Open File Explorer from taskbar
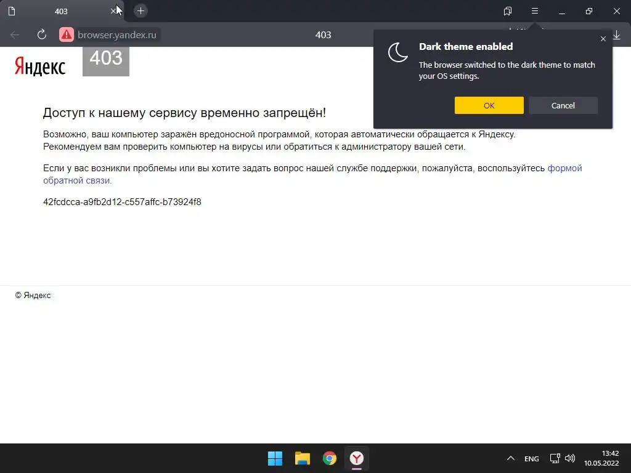 (x=302, y=458)
